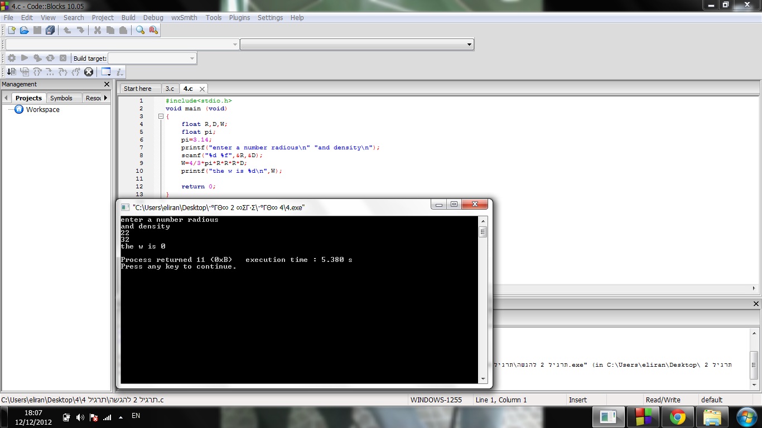Click the New file toolbar icon
Screen dimensions: 762x428
[11, 31]
